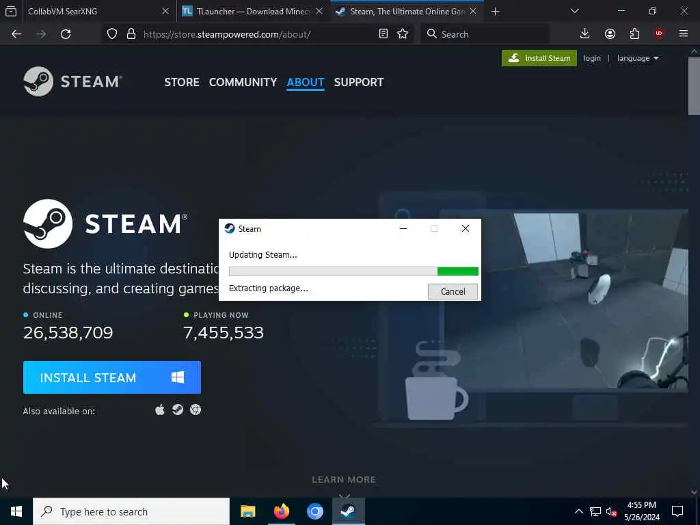Close the CollabVM SearXNG tab
This screenshot has height=525, width=700.
(x=165, y=12)
